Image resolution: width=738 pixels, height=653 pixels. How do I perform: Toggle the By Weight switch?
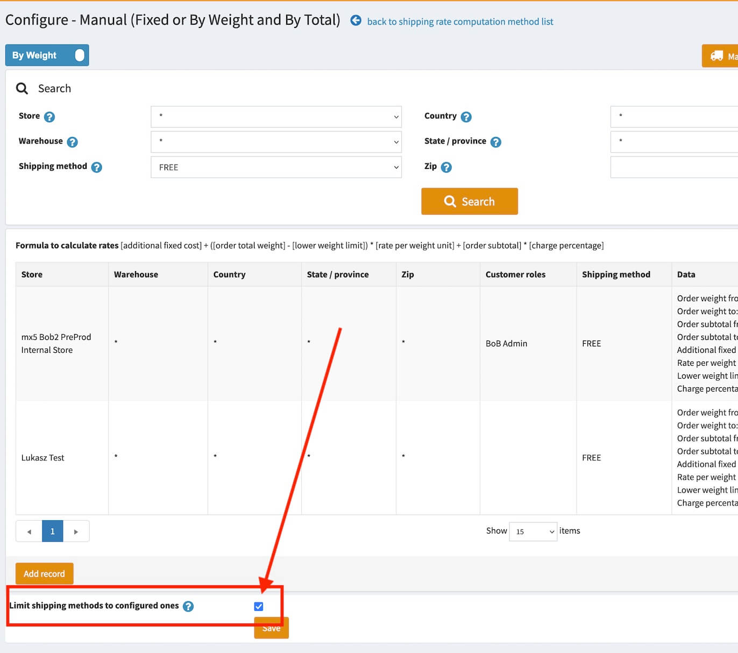click(x=79, y=55)
